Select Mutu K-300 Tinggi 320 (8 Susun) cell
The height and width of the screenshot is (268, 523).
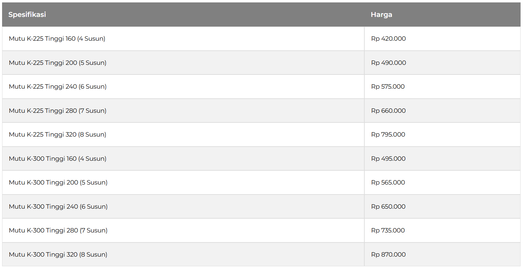pyautogui.click(x=183, y=255)
